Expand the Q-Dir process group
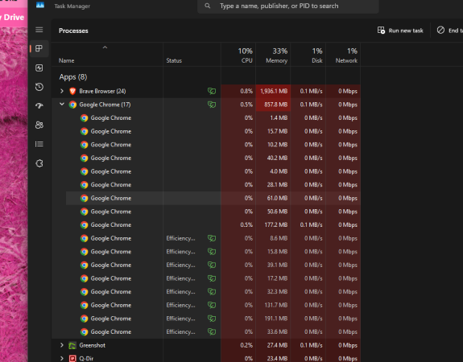 (x=62, y=359)
